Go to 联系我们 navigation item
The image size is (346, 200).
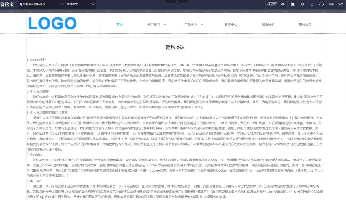(x=268, y=24)
